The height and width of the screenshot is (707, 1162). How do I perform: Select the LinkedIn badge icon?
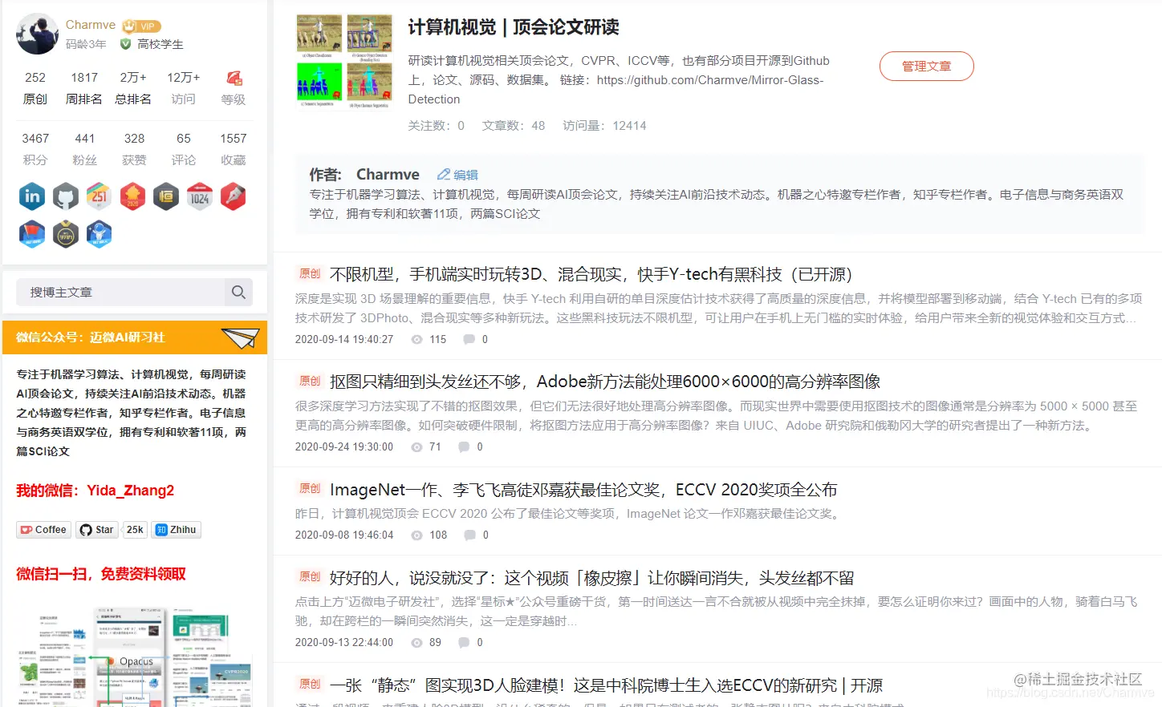coord(31,196)
